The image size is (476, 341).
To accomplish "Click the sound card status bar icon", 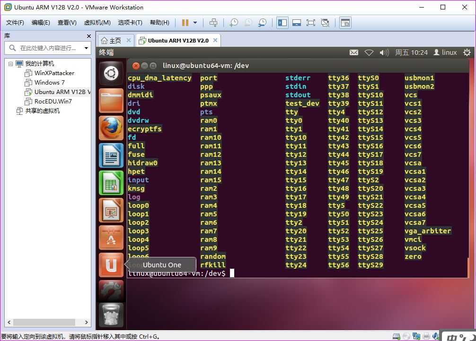I will tap(436, 336).
